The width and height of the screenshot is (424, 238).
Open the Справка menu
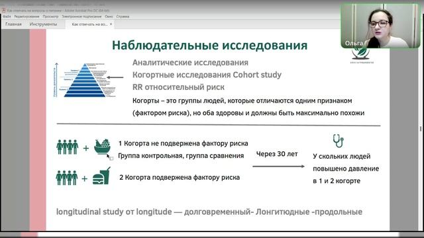123,17
